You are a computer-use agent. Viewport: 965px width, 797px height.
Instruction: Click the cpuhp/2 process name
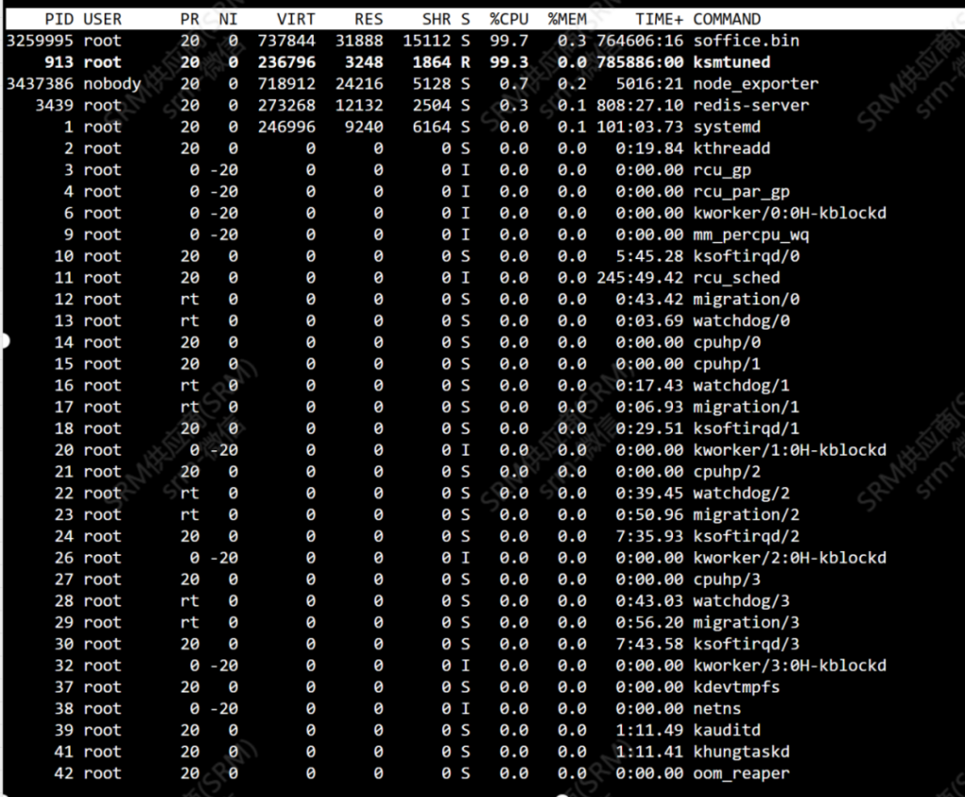pyautogui.click(x=727, y=471)
